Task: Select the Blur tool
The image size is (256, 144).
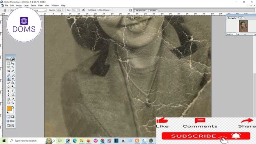Action: [x=8, y=87]
